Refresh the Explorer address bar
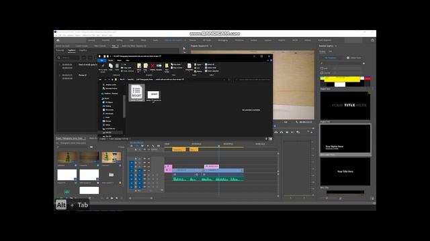Image resolution: width=430 pixels, height=241 pixels. pos(229,80)
